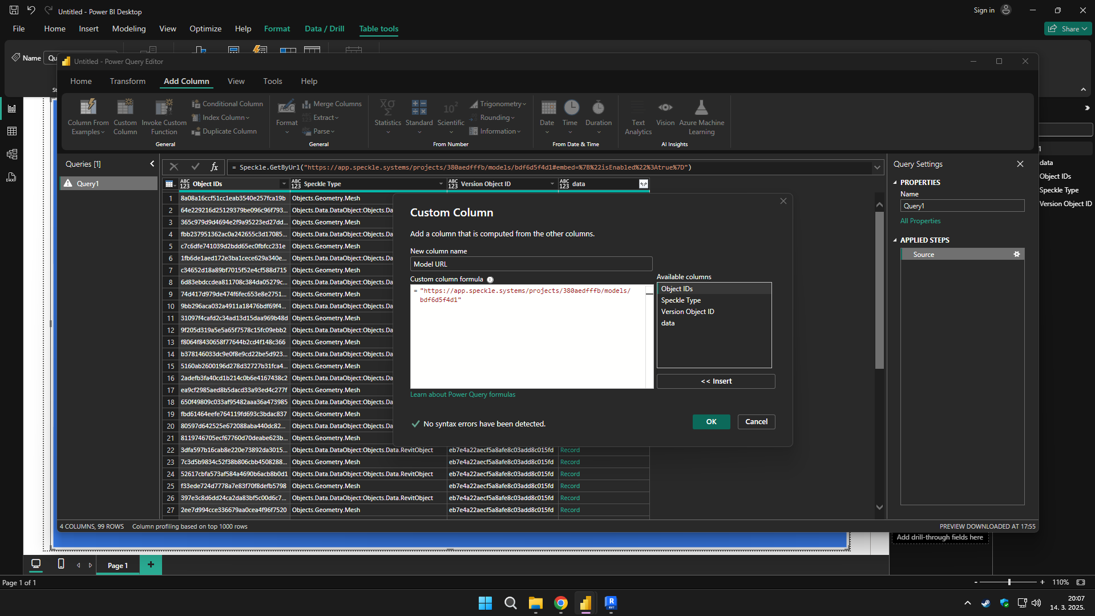Open Rounding dropdown

tap(492, 118)
